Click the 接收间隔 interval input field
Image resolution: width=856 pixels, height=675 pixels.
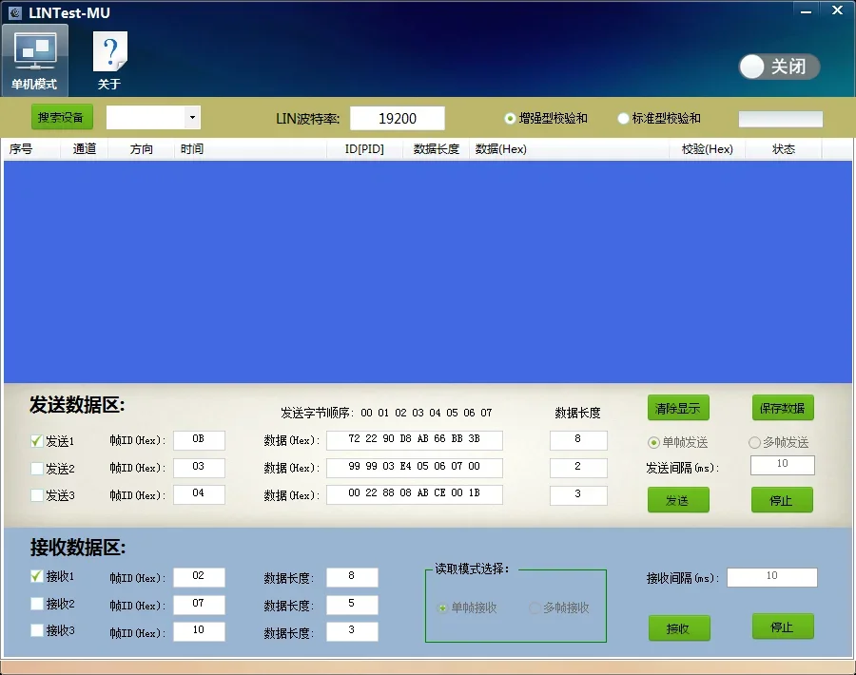pyautogui.click(x=772, y=577)
